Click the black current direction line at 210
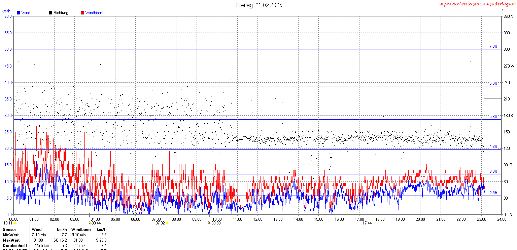 tap(493, 98)
